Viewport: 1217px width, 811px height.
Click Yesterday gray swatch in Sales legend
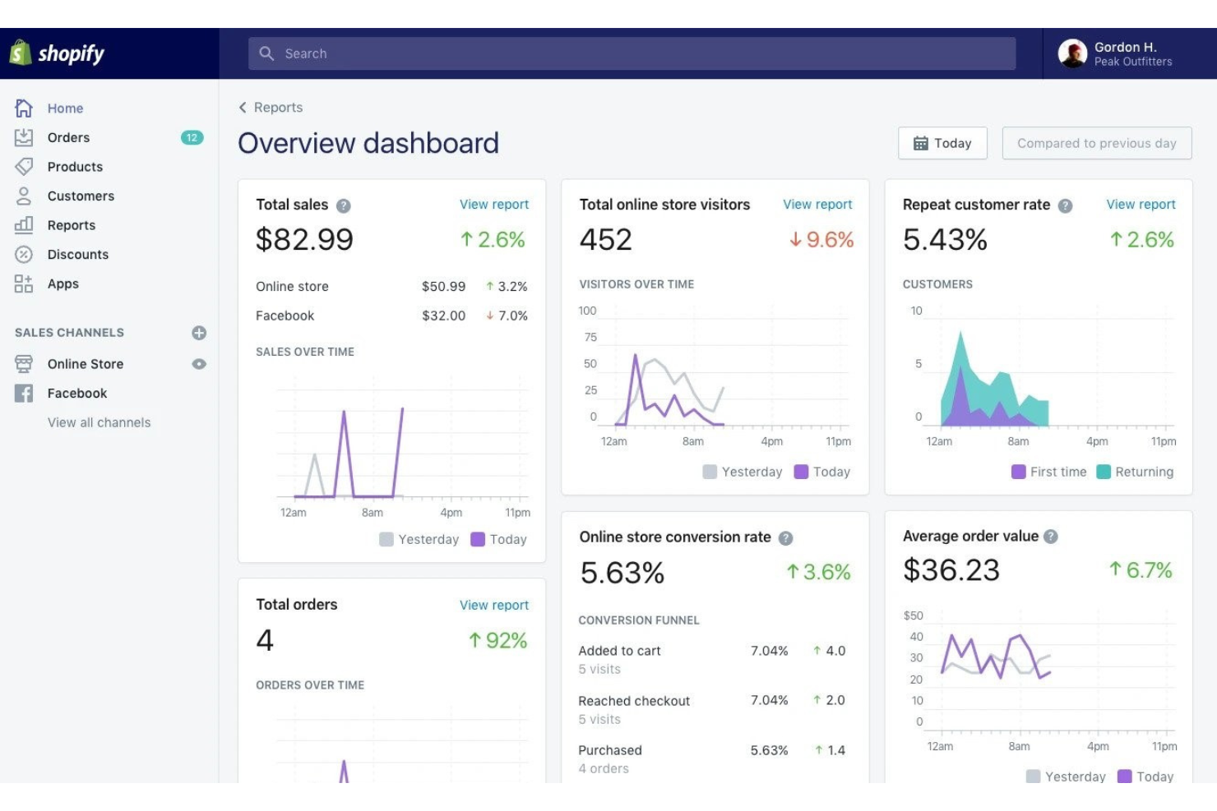(386, 540)
